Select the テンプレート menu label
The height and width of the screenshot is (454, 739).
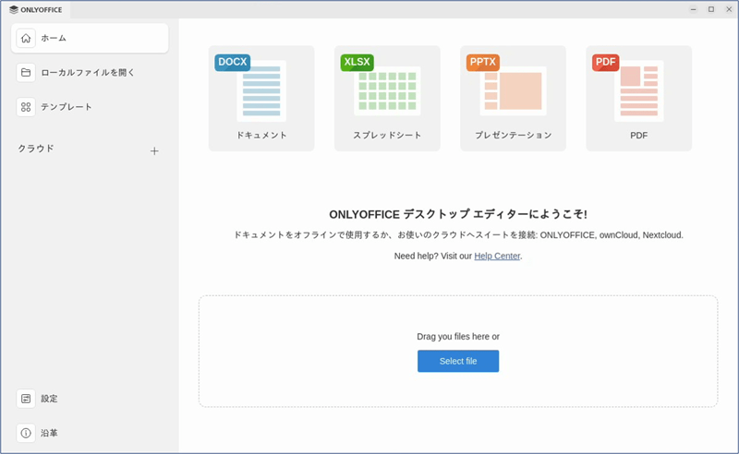67,107
